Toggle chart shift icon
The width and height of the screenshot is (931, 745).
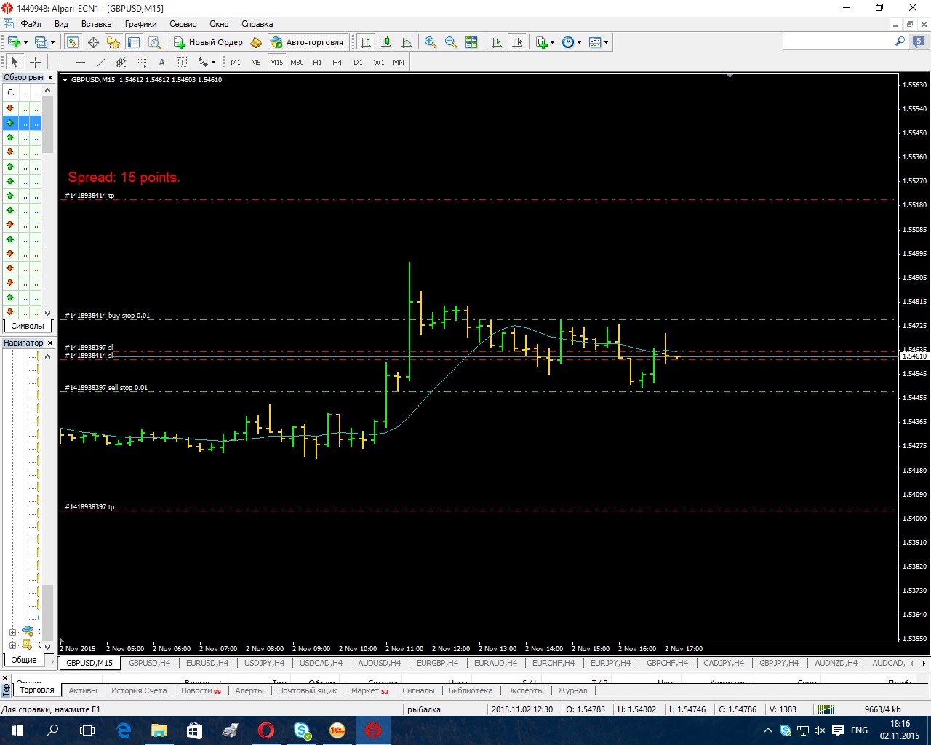coord(517,42)
